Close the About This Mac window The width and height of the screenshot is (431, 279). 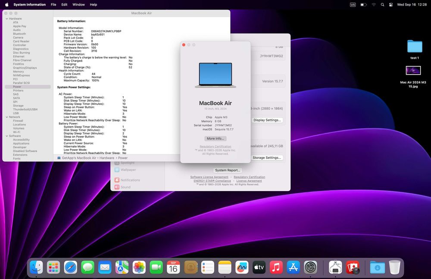(184, 45)
